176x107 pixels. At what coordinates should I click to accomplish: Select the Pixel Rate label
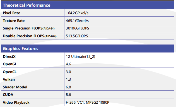[x=11, y=13]
